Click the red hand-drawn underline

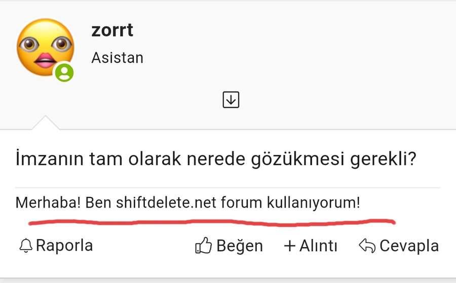click(x=213, y=222)
